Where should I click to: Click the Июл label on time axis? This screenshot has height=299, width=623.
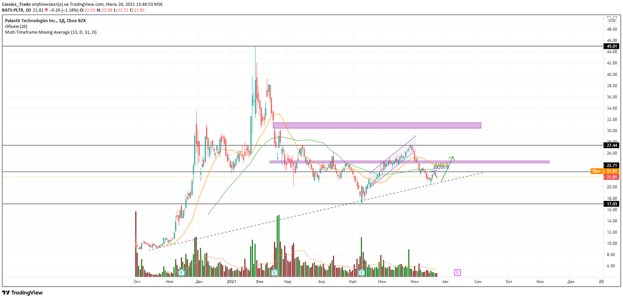coord(414,282)
